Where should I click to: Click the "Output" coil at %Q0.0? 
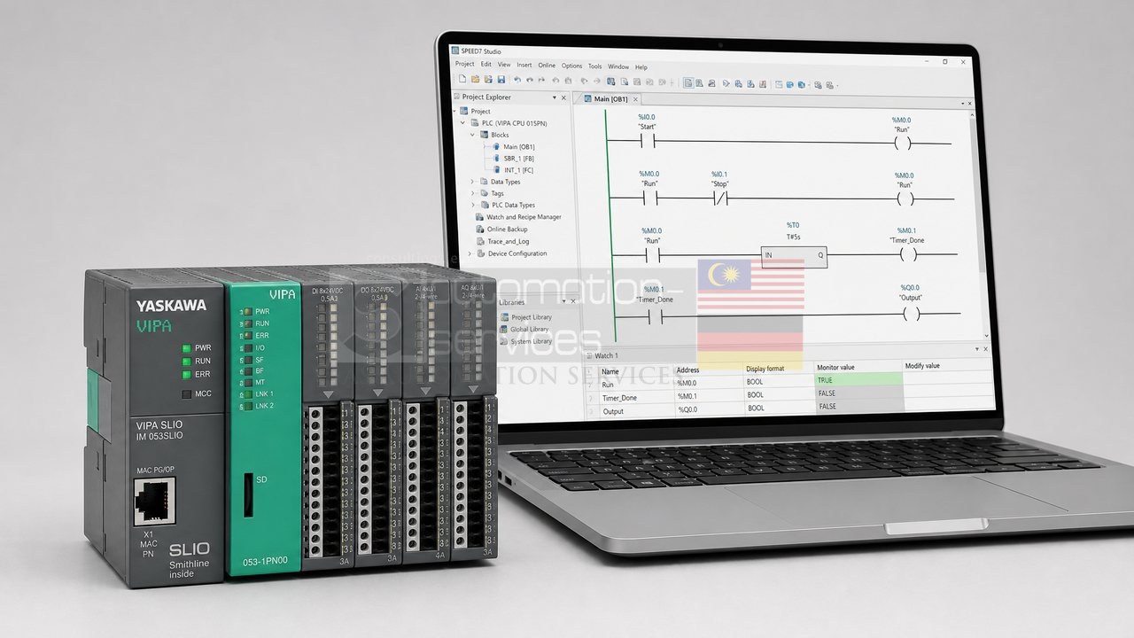[911, 313]
